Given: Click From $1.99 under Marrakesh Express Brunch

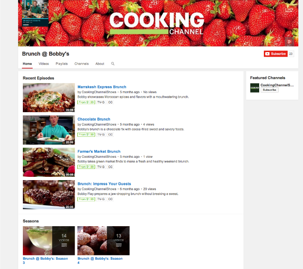Looking at the screenshot, I should pos(86,102).
